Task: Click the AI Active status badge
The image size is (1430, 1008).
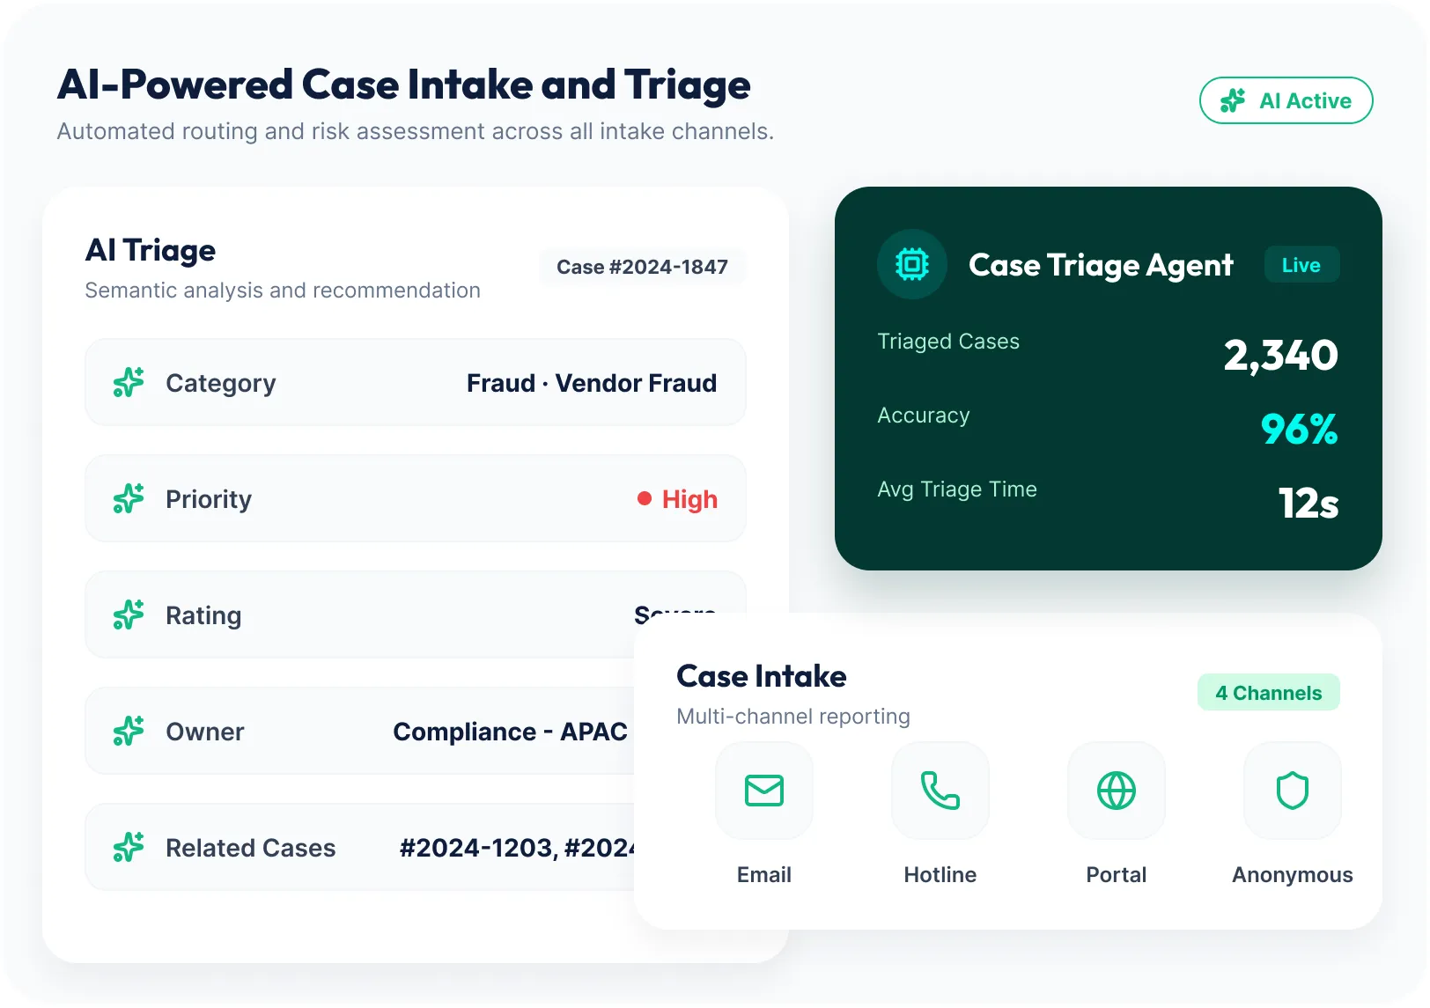Action: (1286, 100)
